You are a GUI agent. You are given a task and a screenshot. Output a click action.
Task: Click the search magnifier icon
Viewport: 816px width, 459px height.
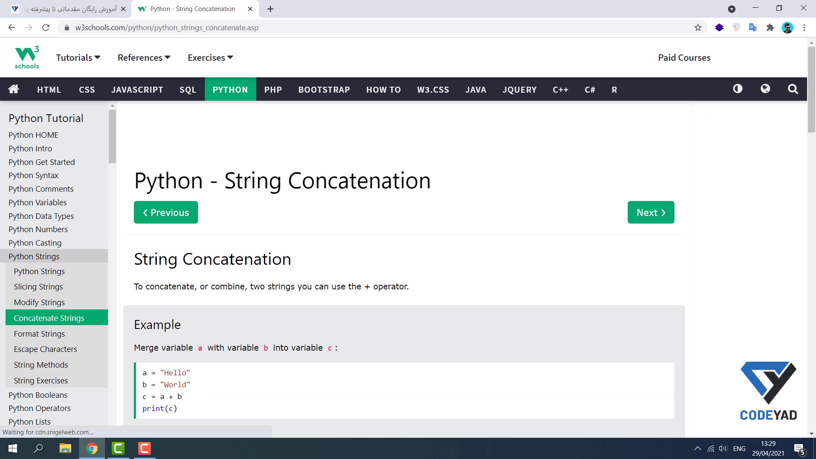tap(793, 89)
